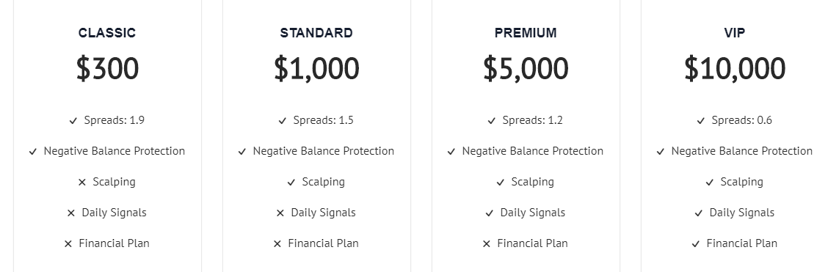
Task: Click checkmark by Standard Negative Balance Protection
Action: pyautogui.click(x=241, y=152)
